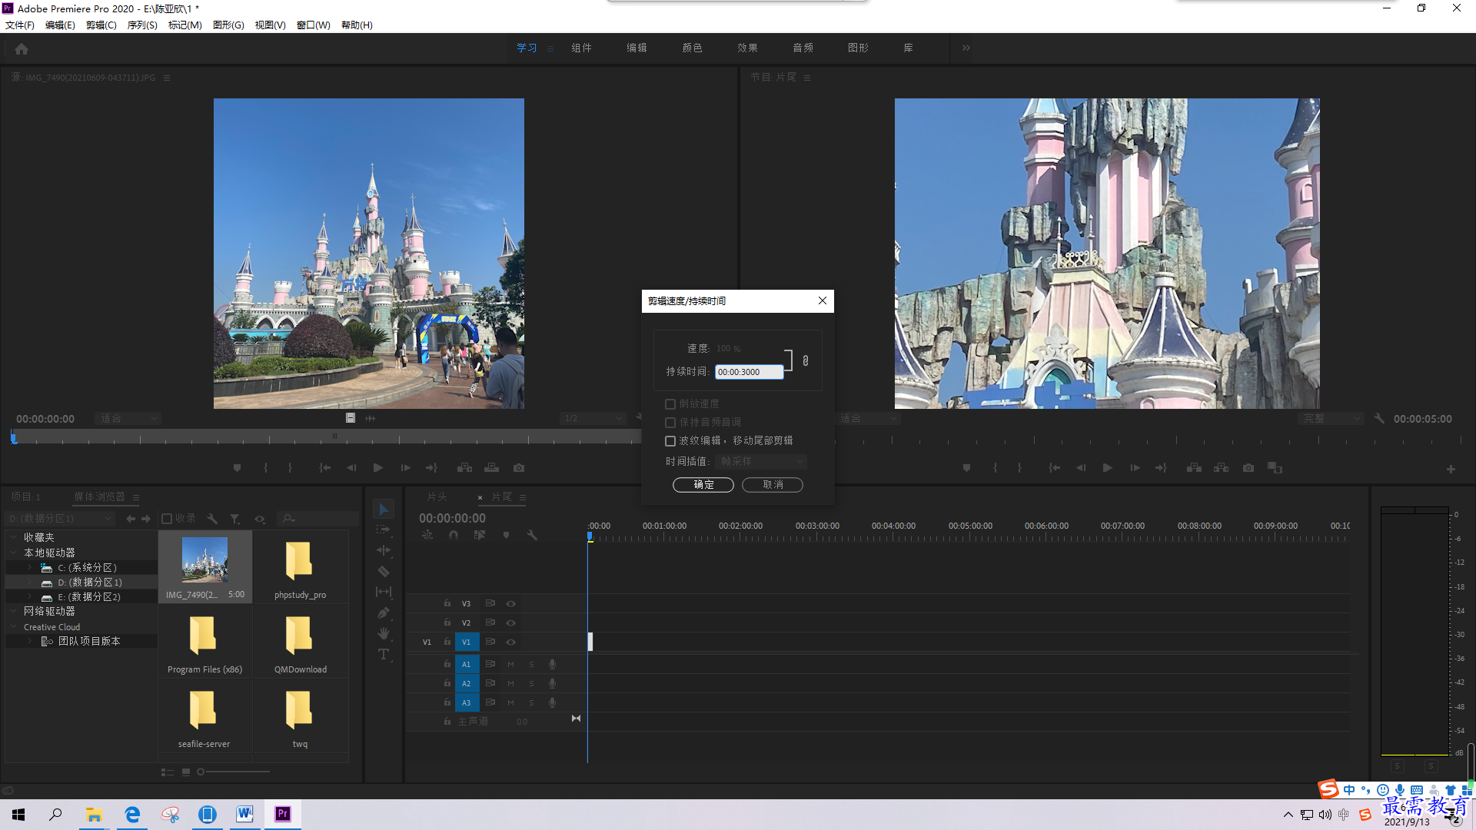
Task: Export frame from source monitor
Action: coord(519,467)
